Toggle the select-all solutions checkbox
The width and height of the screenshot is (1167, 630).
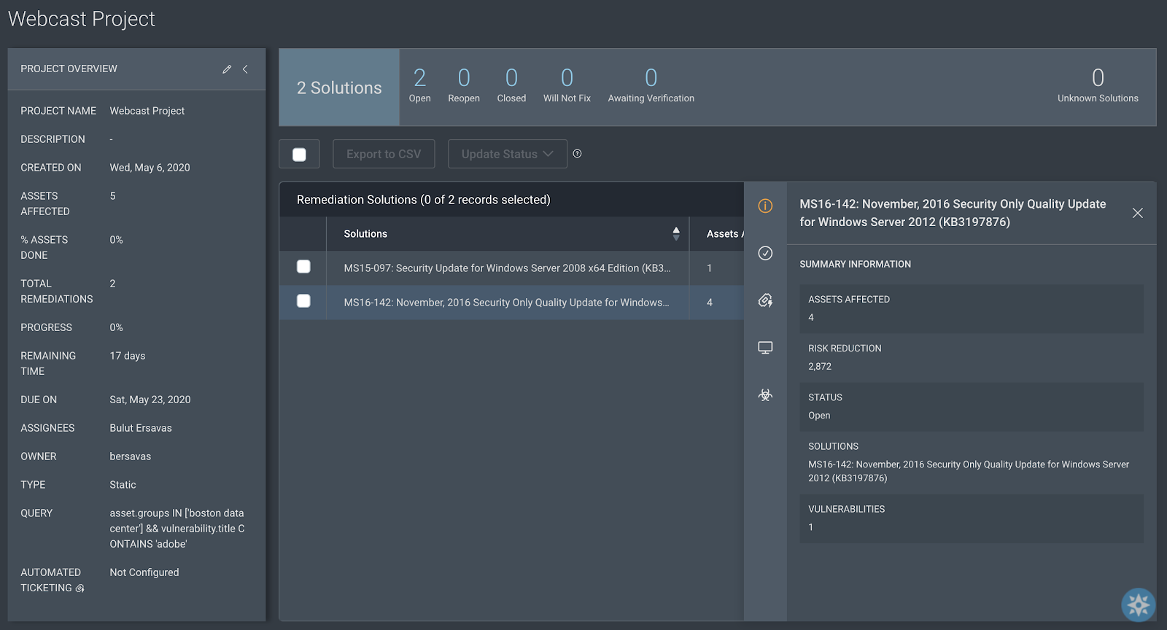coord(299,155)
